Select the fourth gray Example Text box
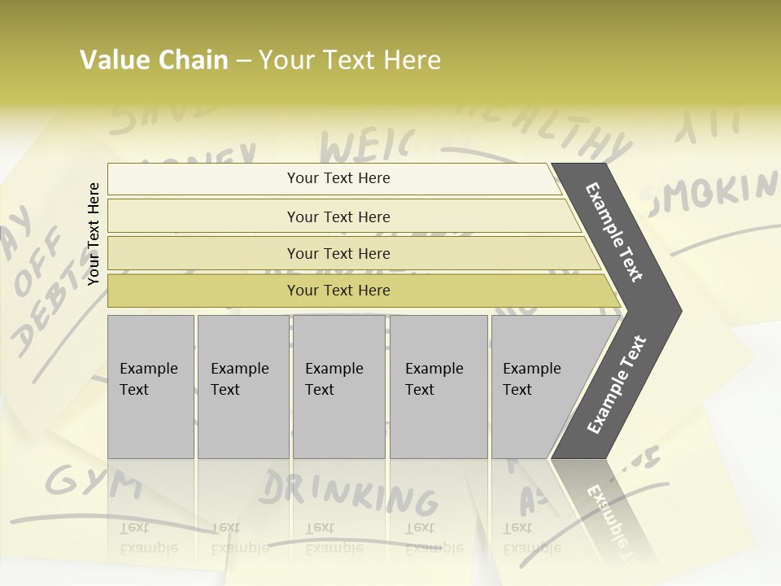 (438, 386)
